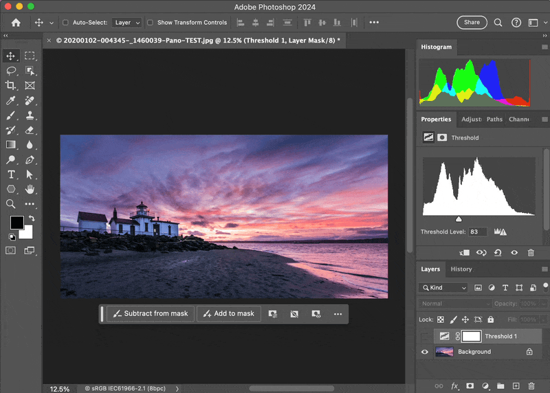The height and width of the screenshot is (393, 550).
Task: Select the Crop tool
Action: click(10, 86)
